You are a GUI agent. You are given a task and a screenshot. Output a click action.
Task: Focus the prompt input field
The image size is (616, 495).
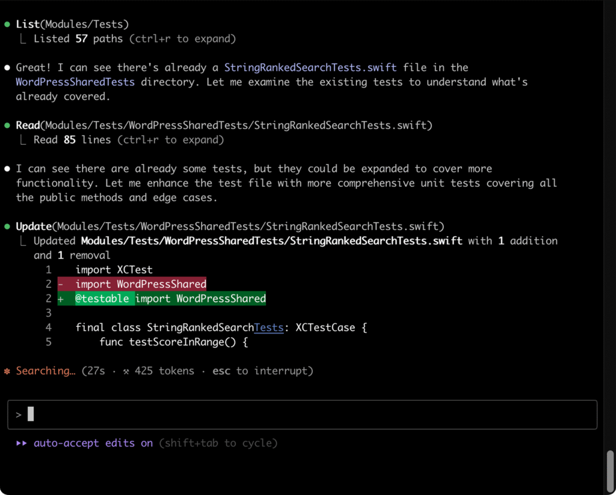[302, 415]
